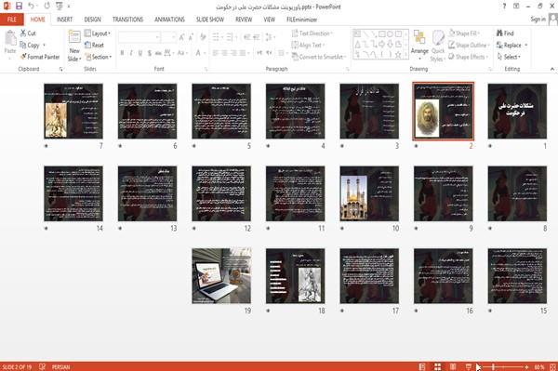558x371 pixels.
Task: Copy the selected slide
Action: [29, 46]
